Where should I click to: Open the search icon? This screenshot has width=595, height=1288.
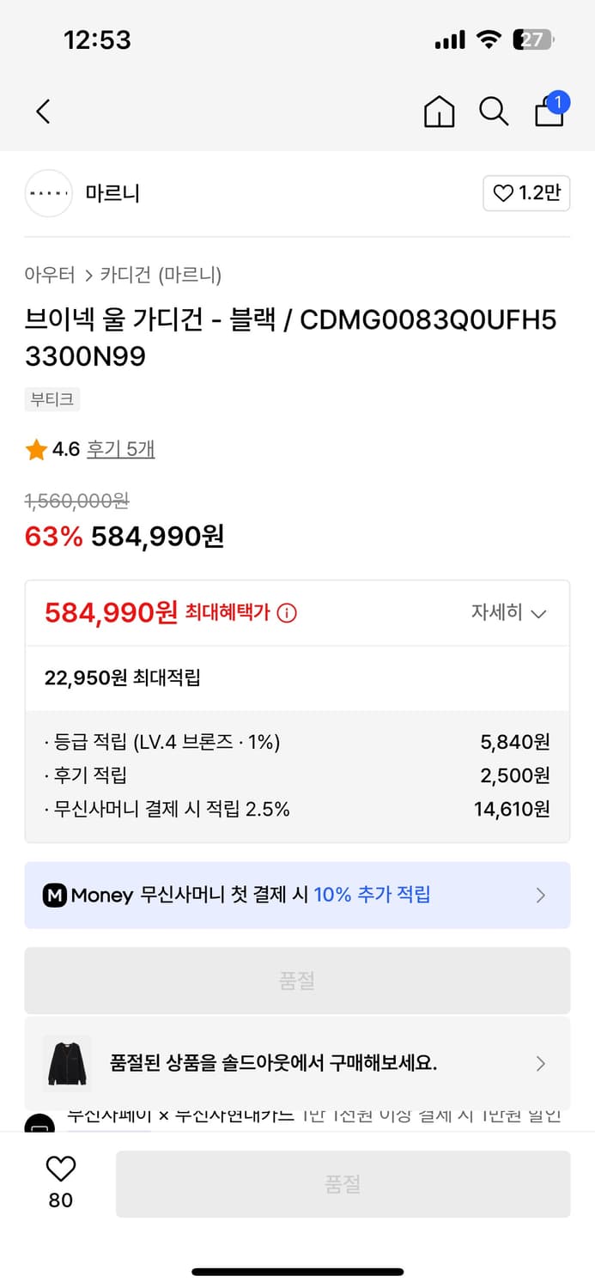click(x=493, y=112)
